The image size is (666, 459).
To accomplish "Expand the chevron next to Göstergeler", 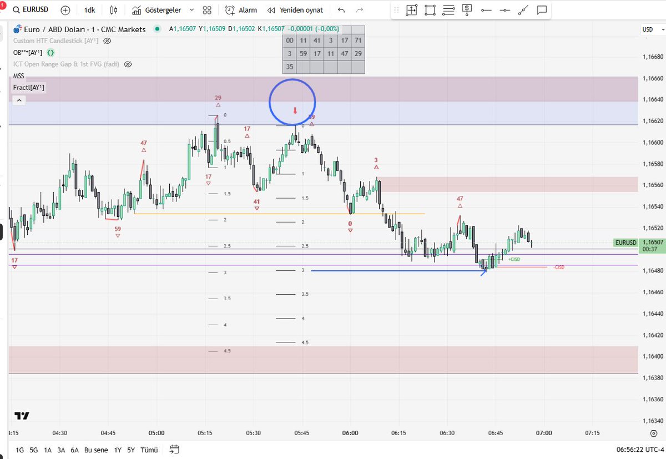I will (x=191, y=10).
